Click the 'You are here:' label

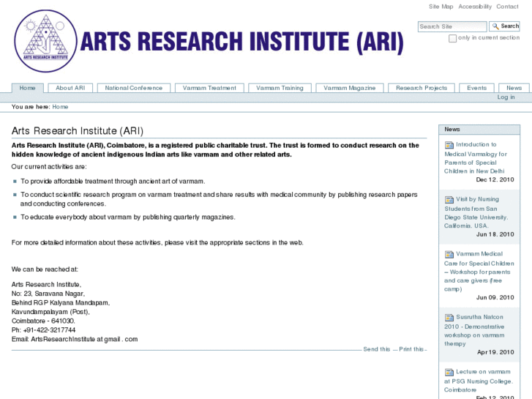(x=31, y=107)
